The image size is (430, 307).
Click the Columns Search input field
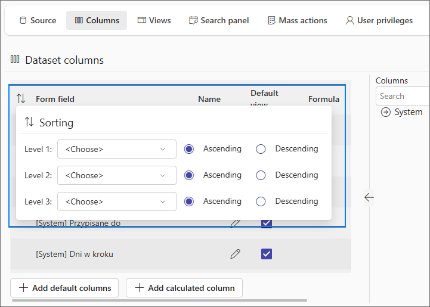pyautogui.click(x=403, y=96)
